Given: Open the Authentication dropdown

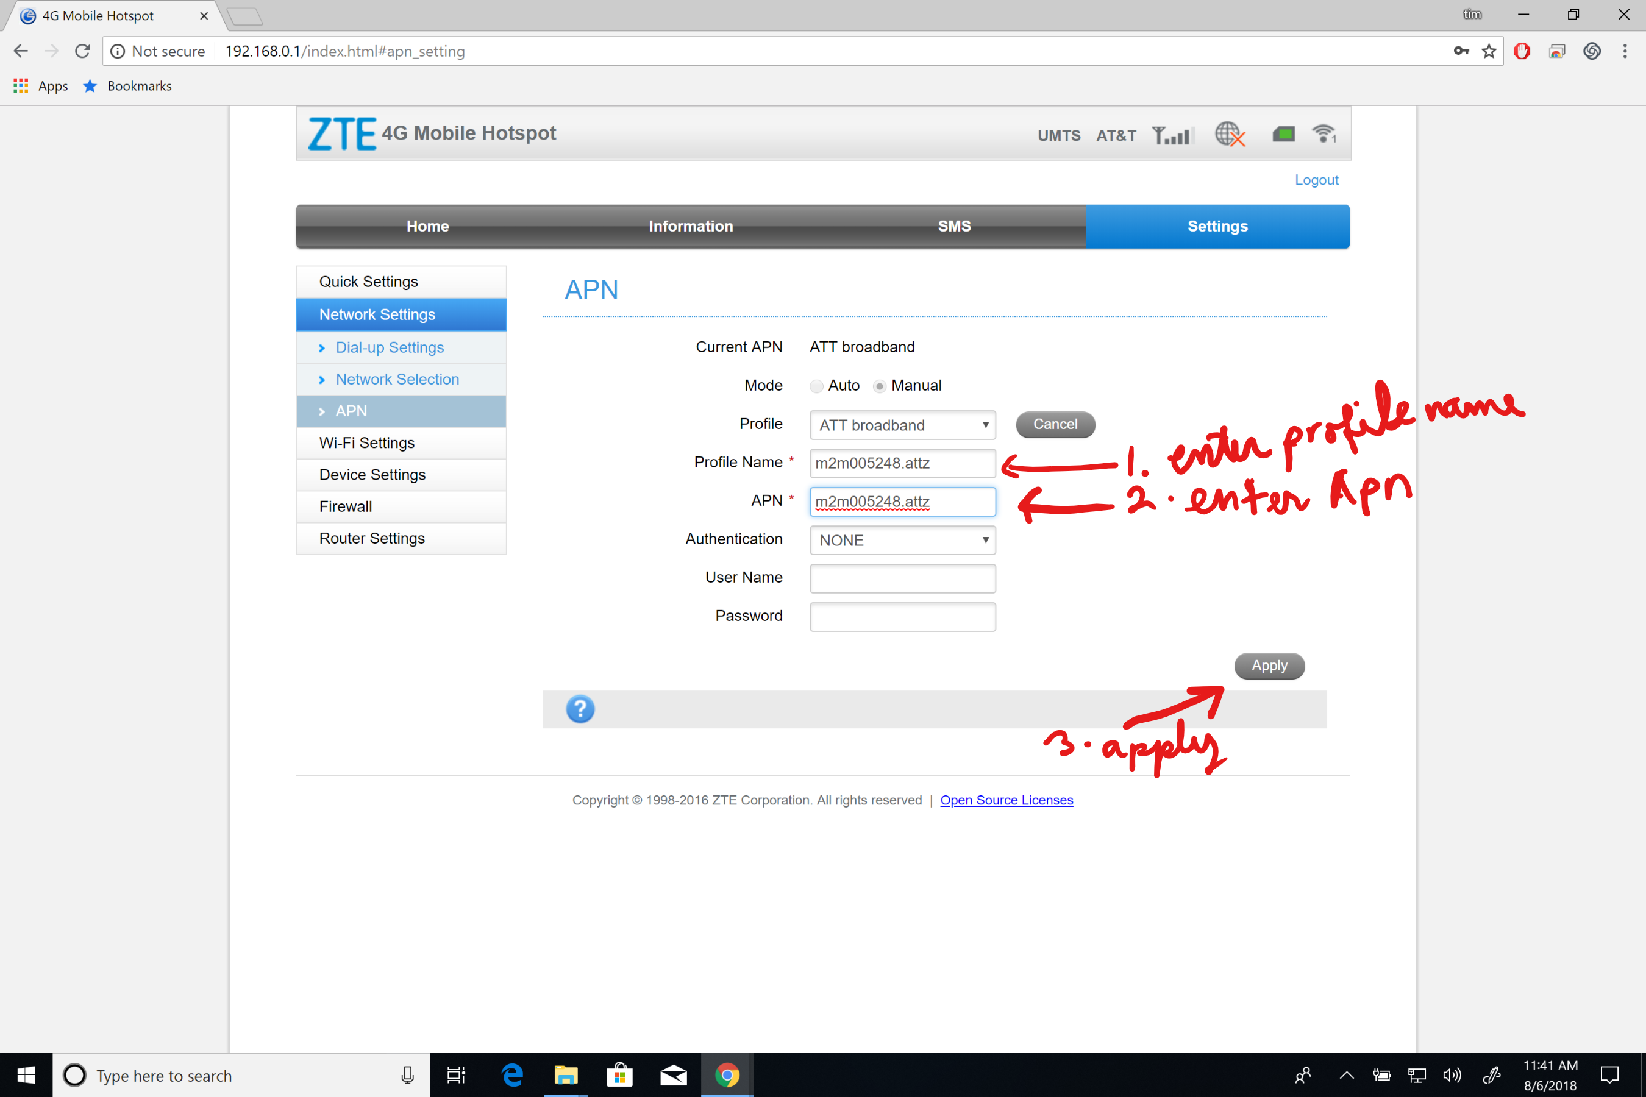Looking at the screenshot, I should tap(903, 540).
